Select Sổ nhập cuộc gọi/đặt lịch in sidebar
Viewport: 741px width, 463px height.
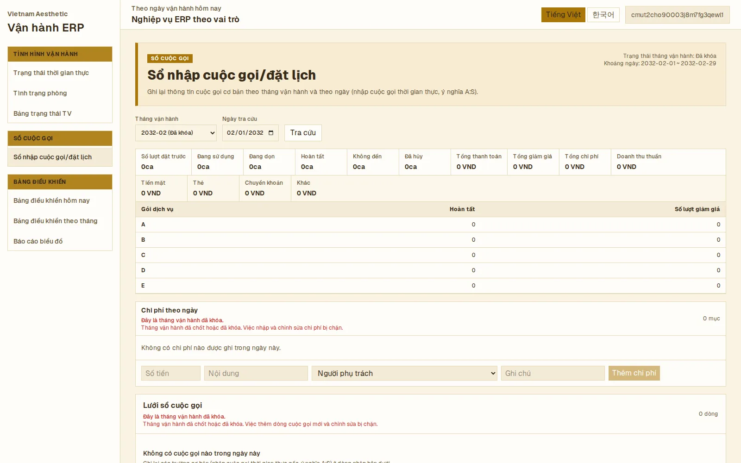pyautogui.click(x=60, y=157)
